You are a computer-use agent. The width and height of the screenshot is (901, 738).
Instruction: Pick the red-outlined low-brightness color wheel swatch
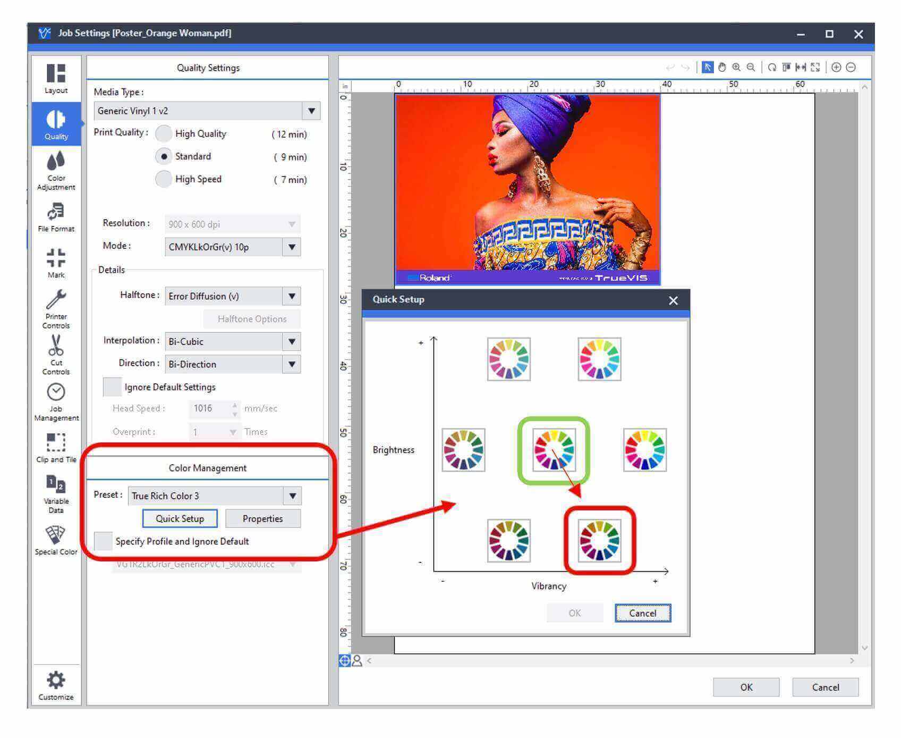tap(600, 541)
